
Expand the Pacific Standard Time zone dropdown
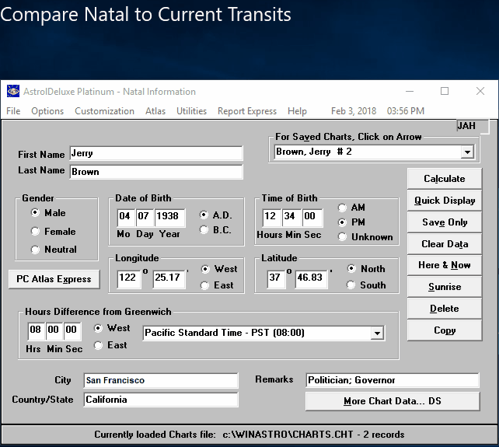(377, 334)
